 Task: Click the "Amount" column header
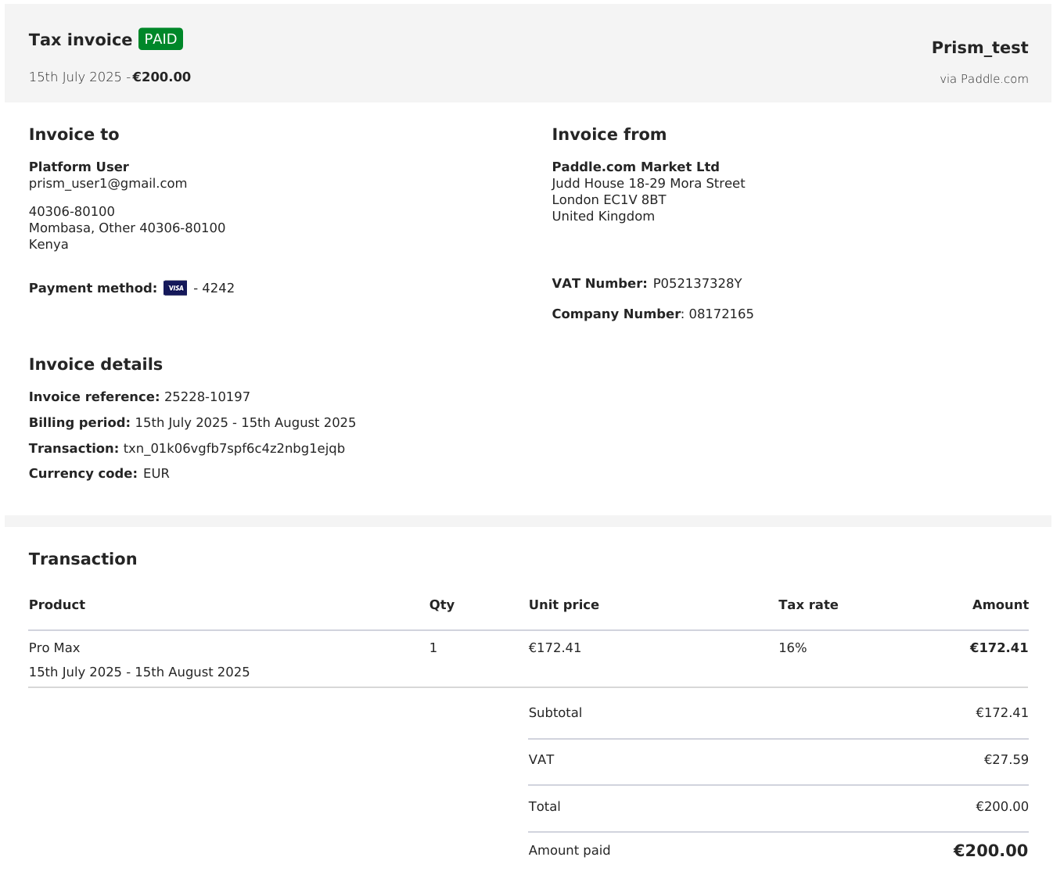tap(1001, 605)
